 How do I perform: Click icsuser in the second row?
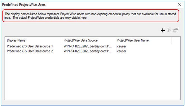(x=121, y=51)
